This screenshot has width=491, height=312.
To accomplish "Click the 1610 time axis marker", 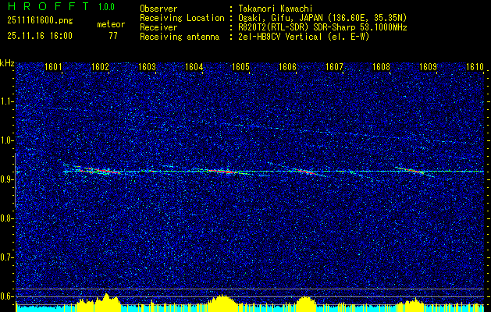I will 475,66.
